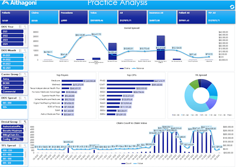Screen dimensions: 236x167
Task: Click the Practice Analysis heading
Action: 117,3
